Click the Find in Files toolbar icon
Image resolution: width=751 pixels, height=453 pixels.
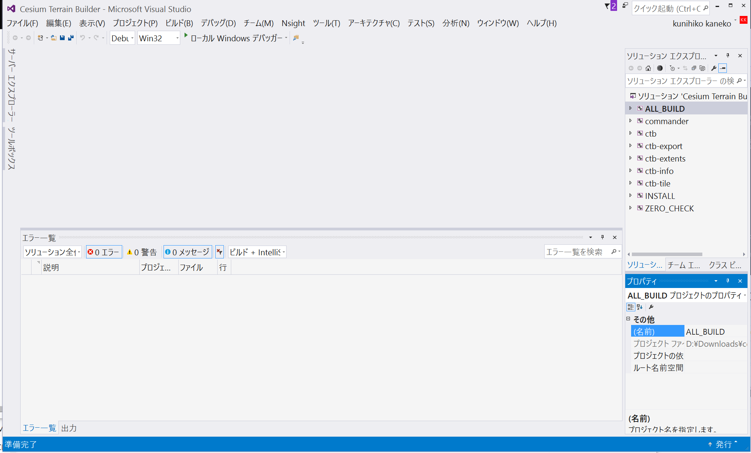tap(296, 38)
